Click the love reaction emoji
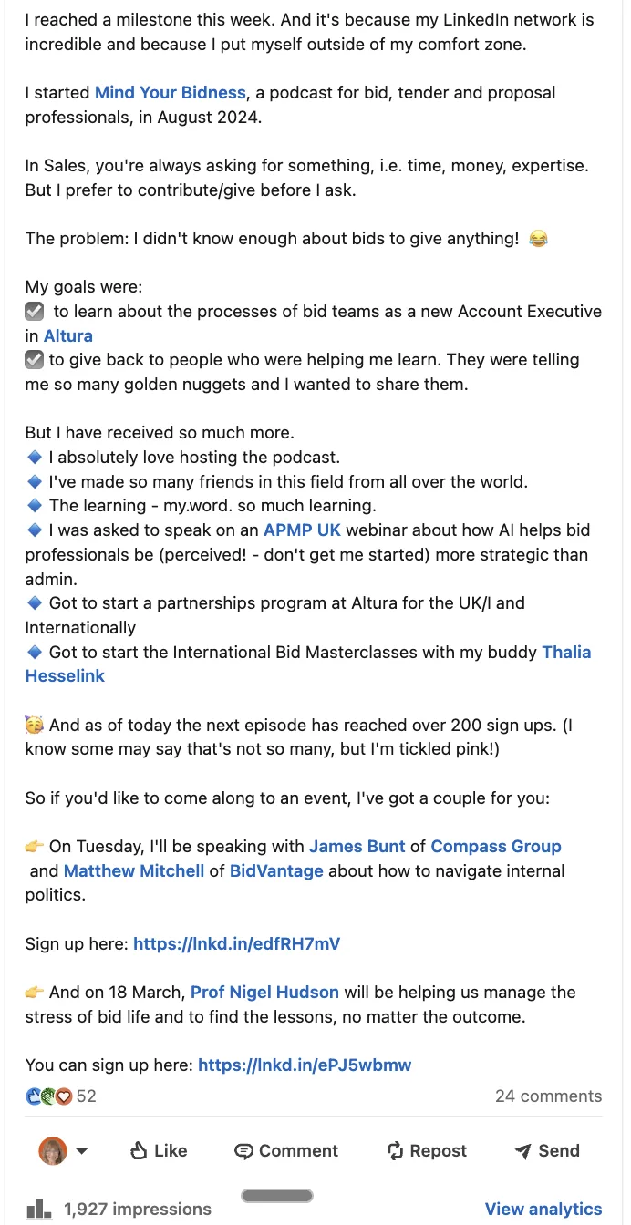Screen dimensions: 631x1225 pyautogui.click(x=62, y=1096)
